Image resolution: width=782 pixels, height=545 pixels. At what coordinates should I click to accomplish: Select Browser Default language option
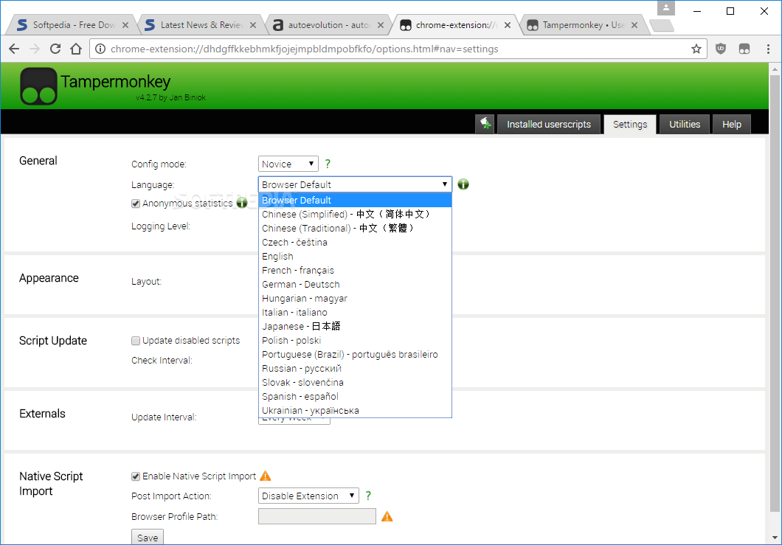[355, 200]
